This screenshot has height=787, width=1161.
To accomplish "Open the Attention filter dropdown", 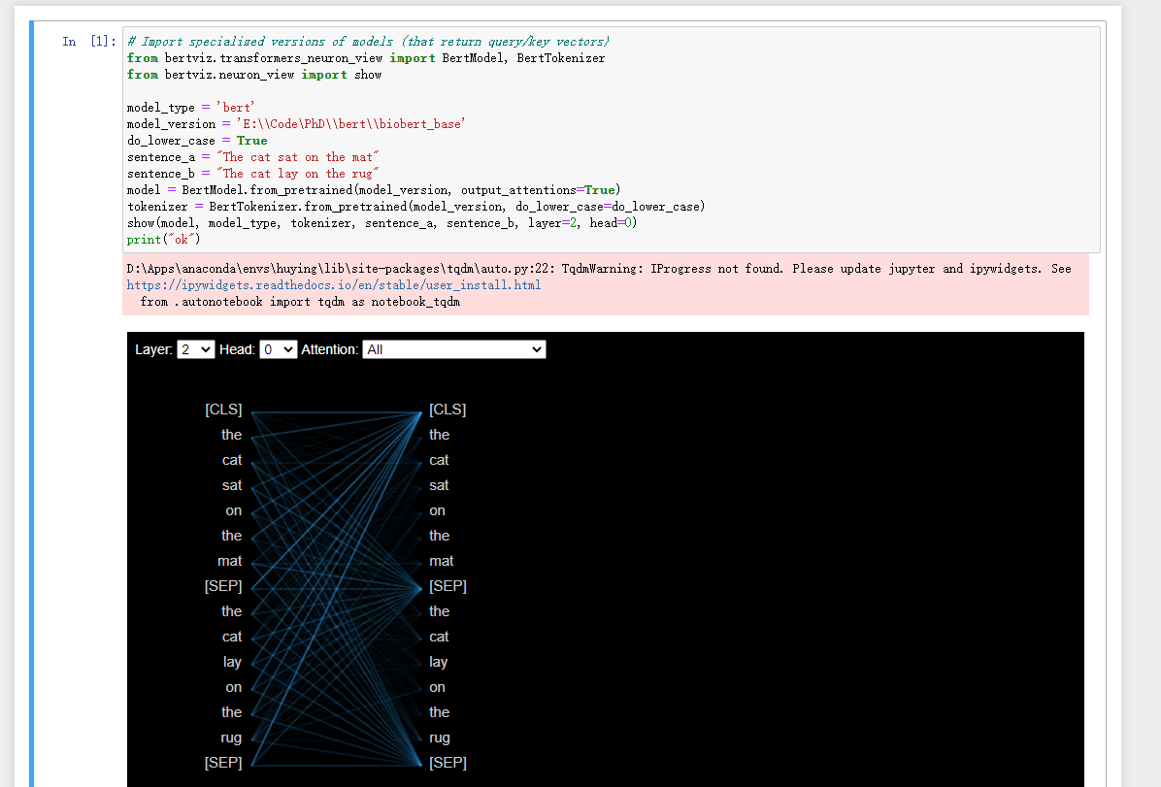I will pyautogui.click(x=453, y=349).
